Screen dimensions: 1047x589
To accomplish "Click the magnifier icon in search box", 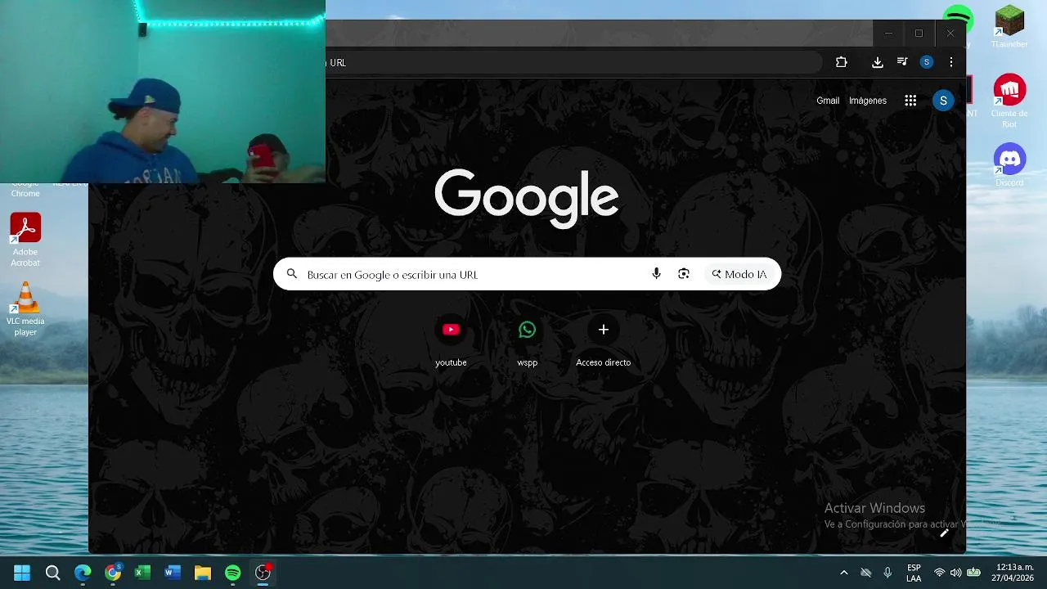I will click(x=292, y=274).
